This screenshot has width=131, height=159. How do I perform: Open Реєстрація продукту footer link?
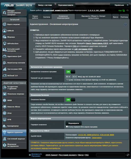click(68, 155)
